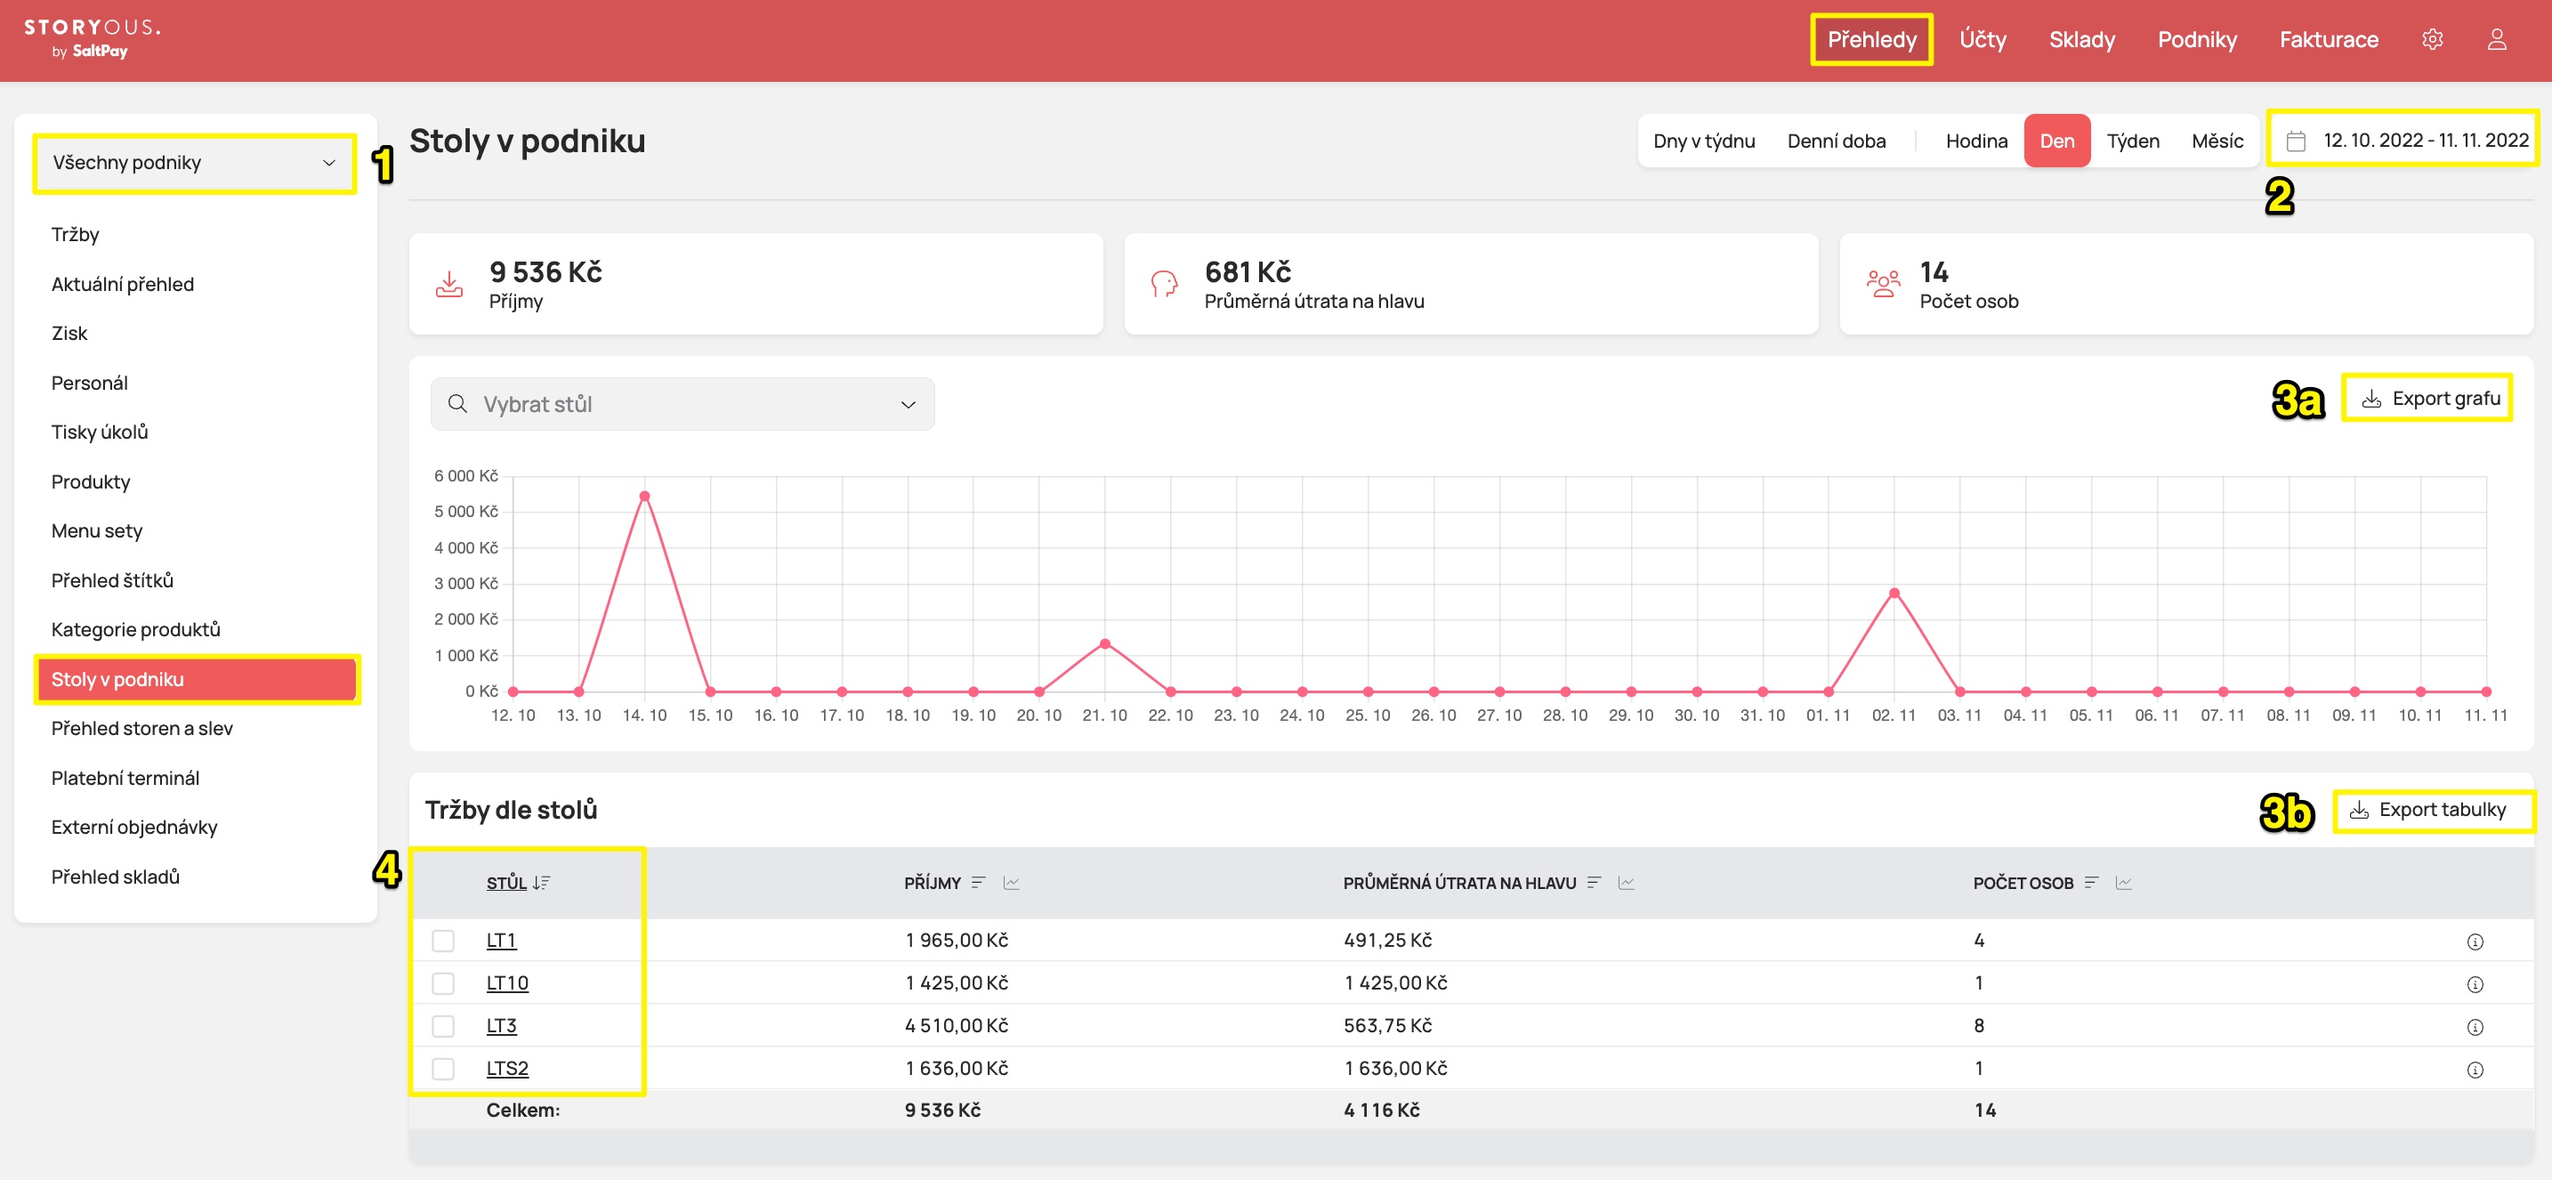Viewport: 2552px width, 1180px height.
Task: Open Produkty in the sidebar
Action: pyautogui.click(x=90, y=481)
